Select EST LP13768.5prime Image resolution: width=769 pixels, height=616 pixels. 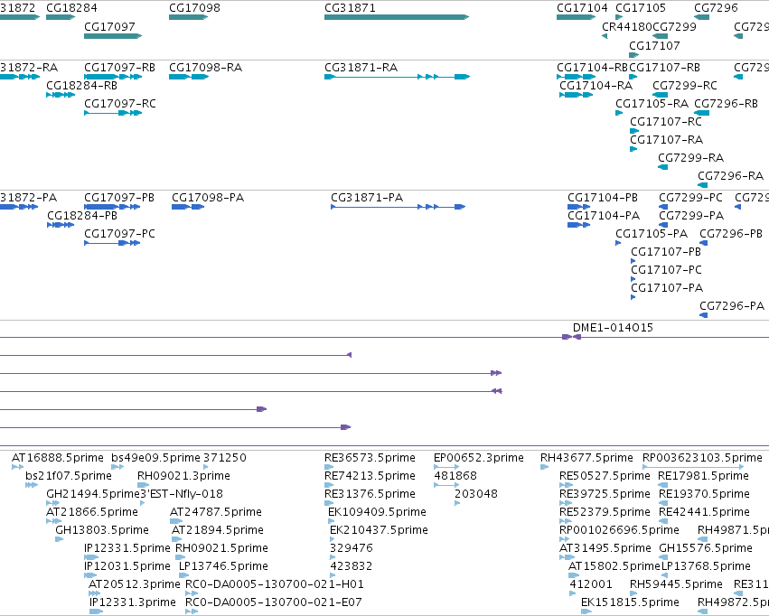coord(666,576)
